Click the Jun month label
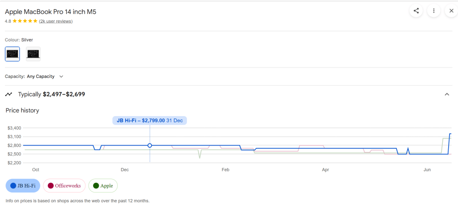This screenshot has height=205, width=458. (x=427, y=169)
